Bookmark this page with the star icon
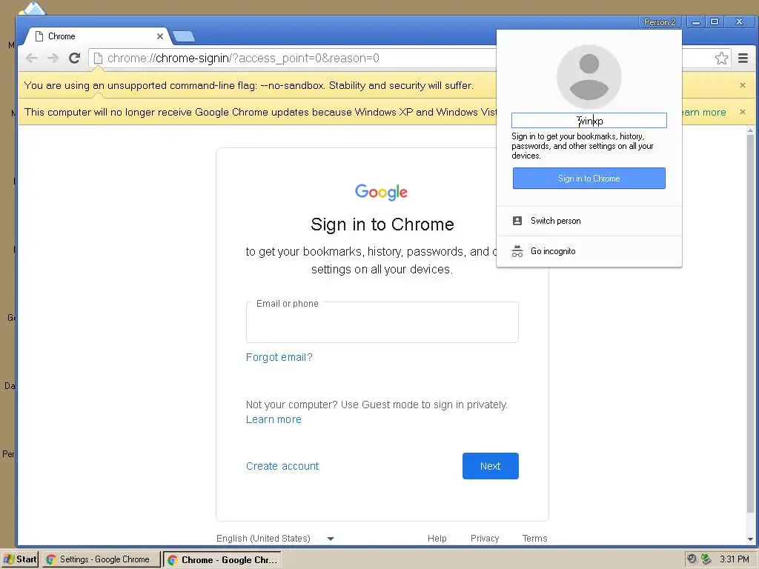Screen dimensions: 759x569 click(721, 58)
